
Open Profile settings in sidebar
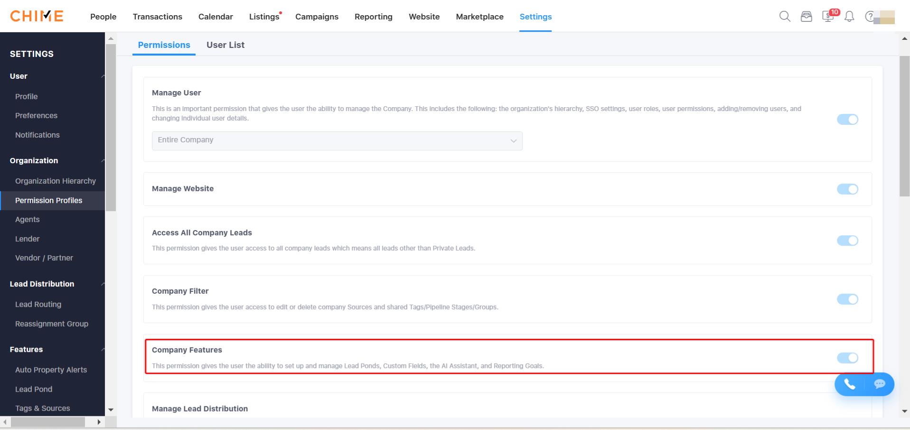tap(26, 96)
